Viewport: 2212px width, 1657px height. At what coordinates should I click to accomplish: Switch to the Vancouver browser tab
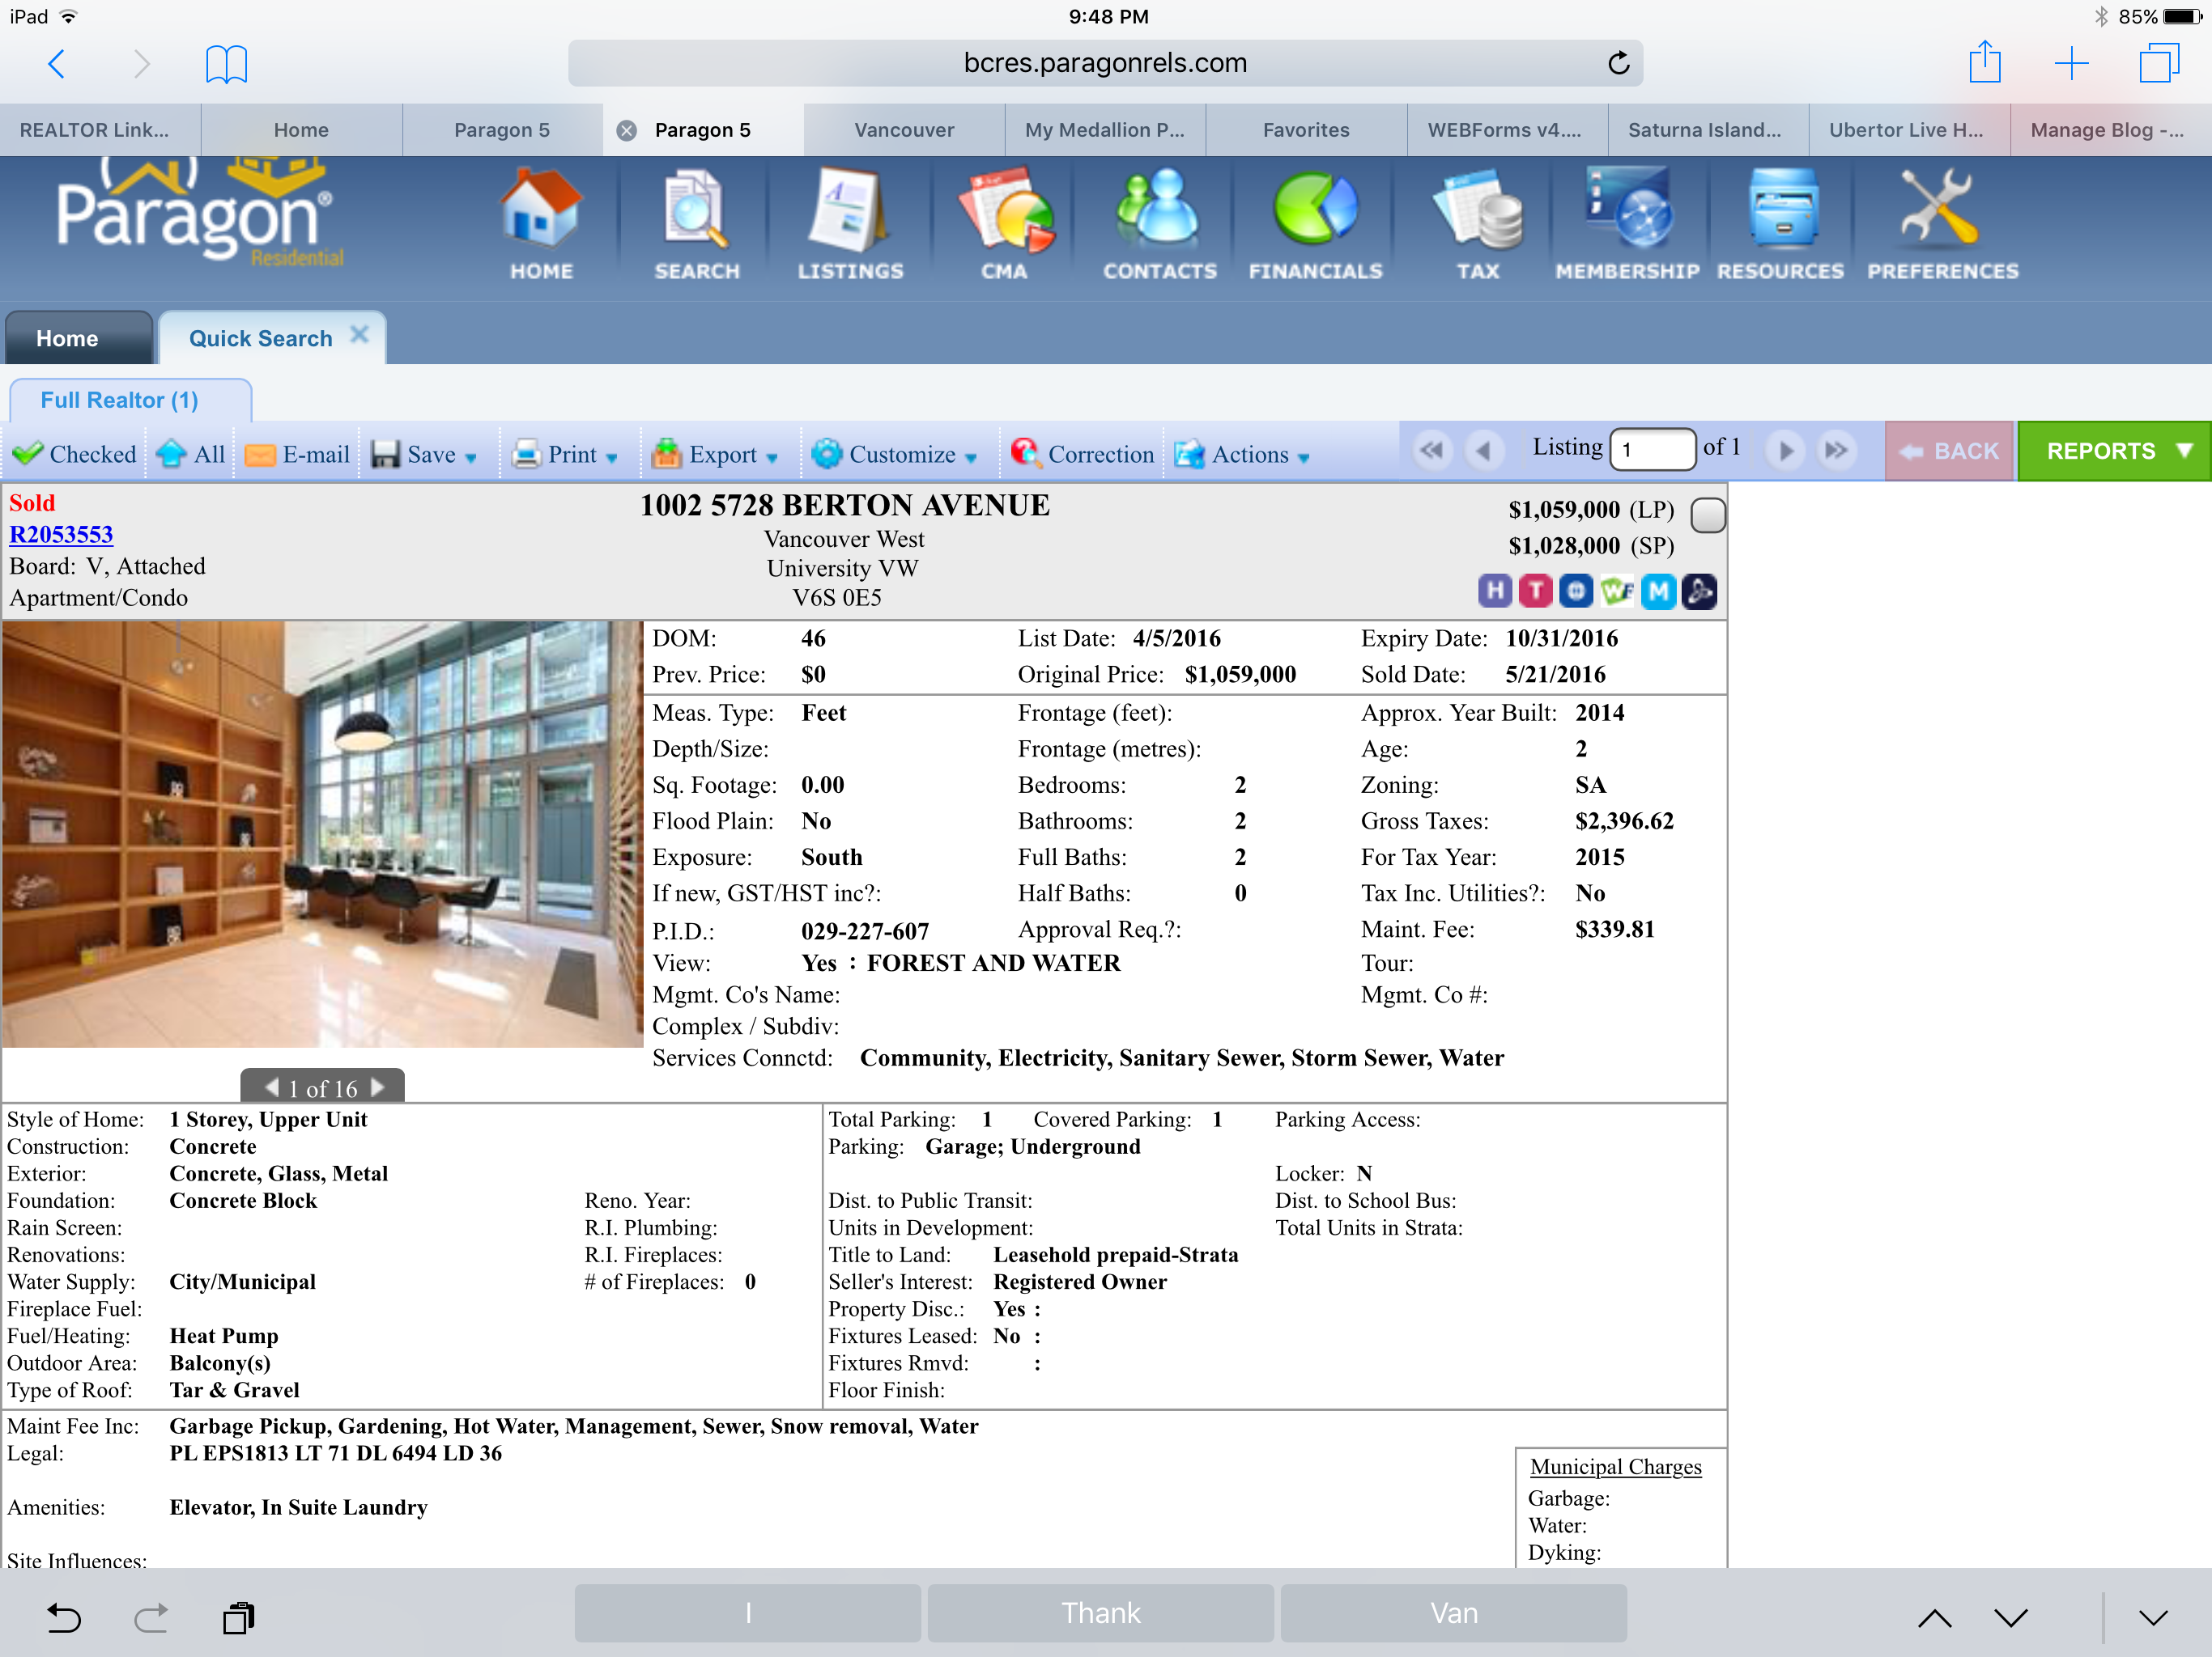point(903,130)
